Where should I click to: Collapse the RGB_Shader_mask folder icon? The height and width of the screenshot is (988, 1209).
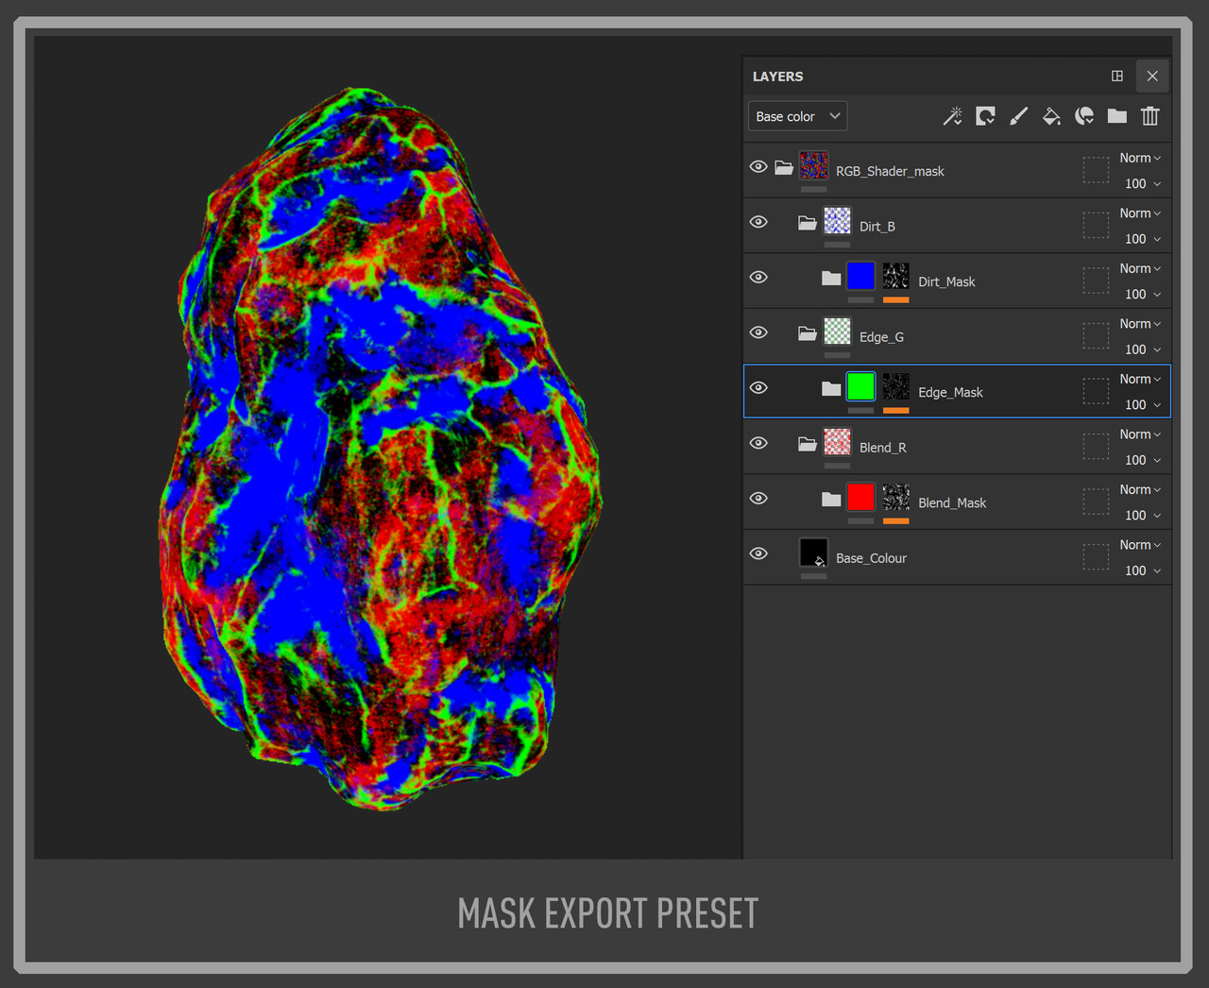pyautogui.click(x=784, y=167)
